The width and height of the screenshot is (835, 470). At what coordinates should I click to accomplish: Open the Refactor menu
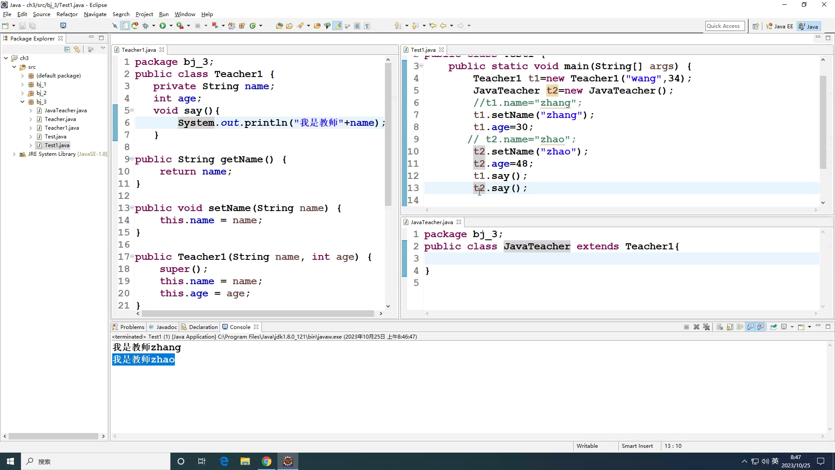[x=67, y=14]
